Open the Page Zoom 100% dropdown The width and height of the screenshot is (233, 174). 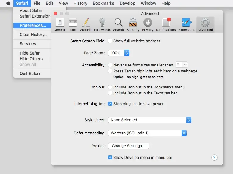[119, 53]
